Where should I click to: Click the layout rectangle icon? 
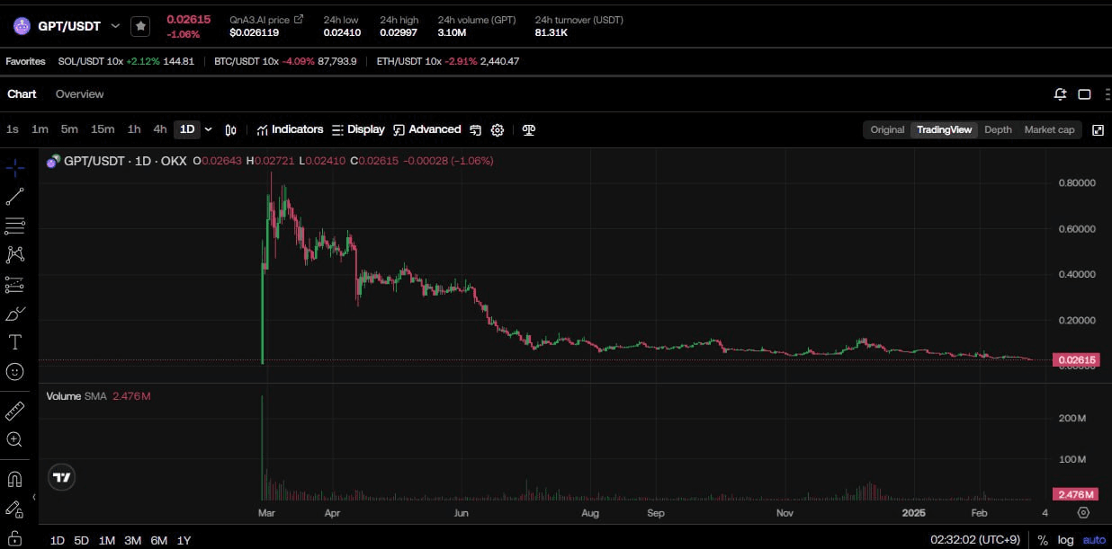click(x=1085, y=94)
